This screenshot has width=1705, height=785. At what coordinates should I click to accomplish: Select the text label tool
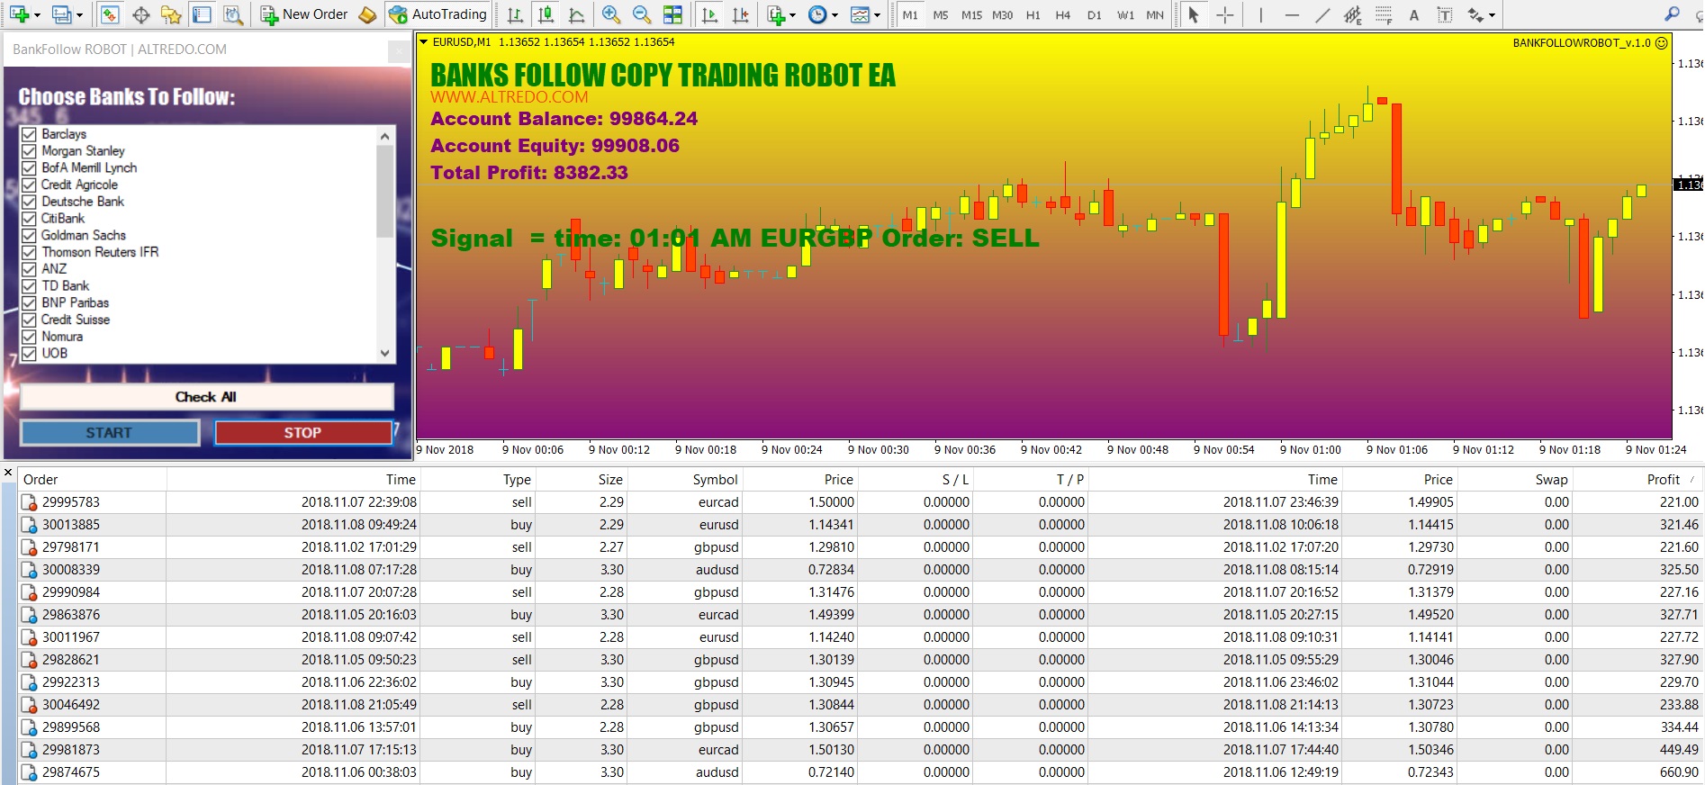coord(1445,14)
